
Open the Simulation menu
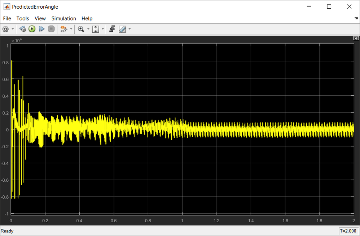tap(63, 19)
